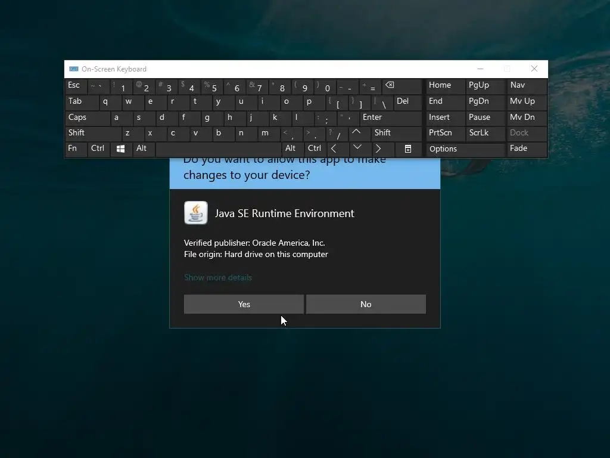Tap the PgDn key
This screenshot has width=610, height=458.
tap(486, 101)
